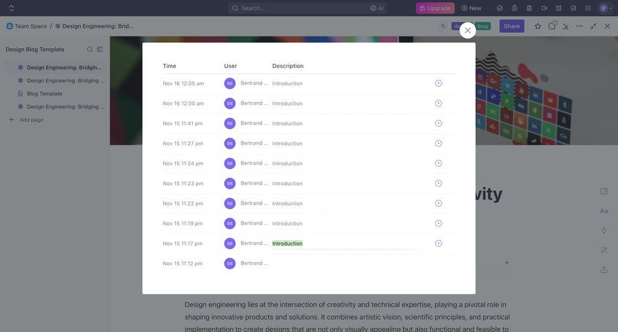Click the Upgrade button
This screenshot has height=332, width=618.
click(x=435, y=8)
